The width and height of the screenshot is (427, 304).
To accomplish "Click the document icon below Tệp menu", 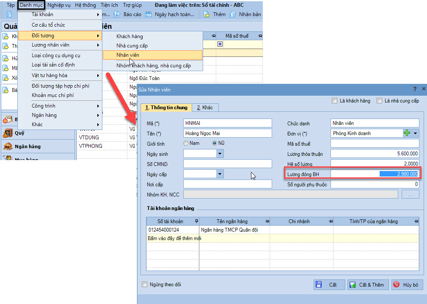I will click(x=9, y=14).
